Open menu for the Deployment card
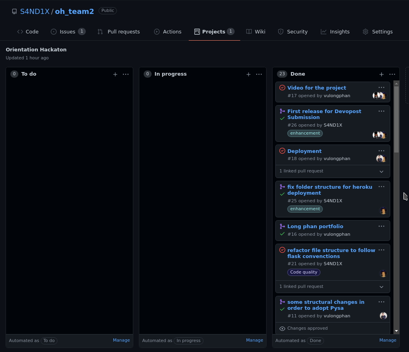409x352 pixels. point(381,151)
